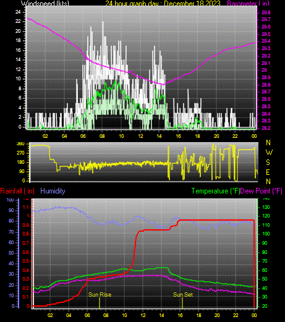Click the 130 temperature scale value
This screenshot has height=322, width=285.
[266, 207]
